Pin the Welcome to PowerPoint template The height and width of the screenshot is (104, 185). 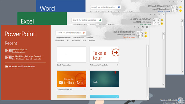118,65
